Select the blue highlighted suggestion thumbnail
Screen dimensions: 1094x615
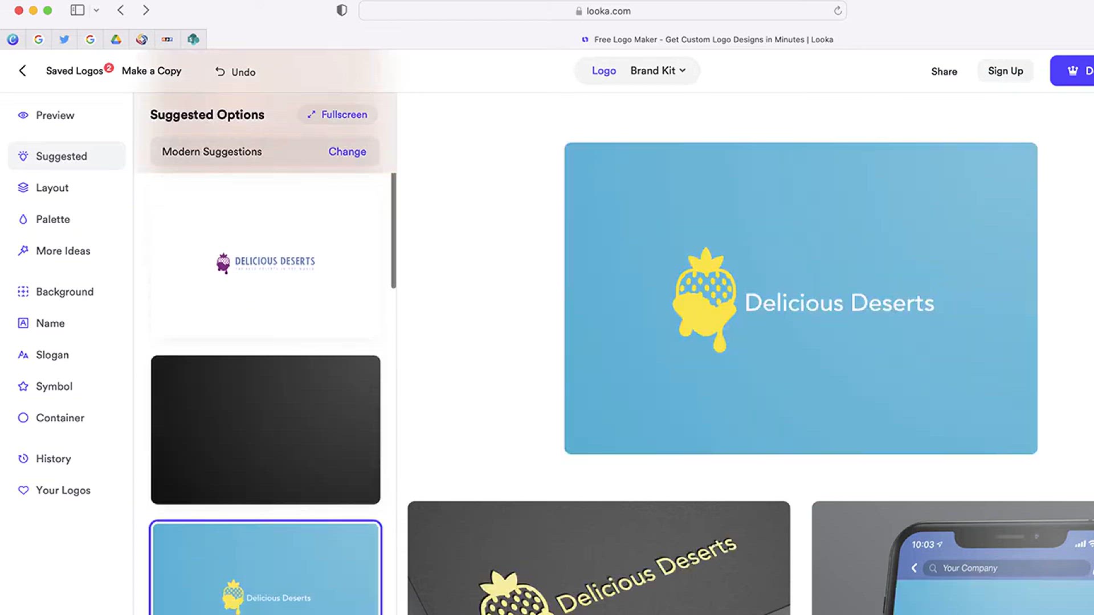point(266,568)
